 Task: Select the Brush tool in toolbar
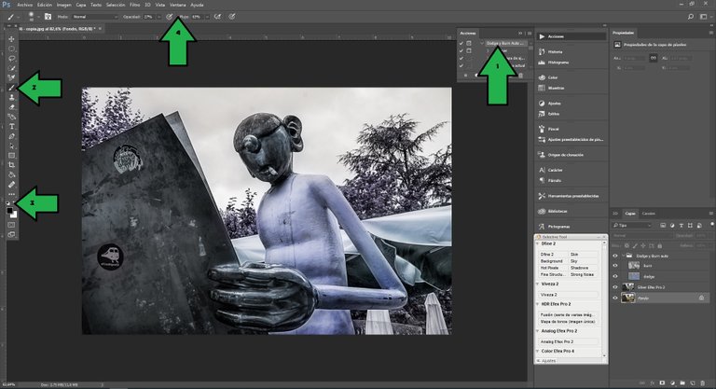coord(11,88)
